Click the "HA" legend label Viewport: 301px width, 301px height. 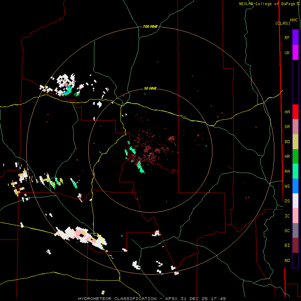pos(287,112)
